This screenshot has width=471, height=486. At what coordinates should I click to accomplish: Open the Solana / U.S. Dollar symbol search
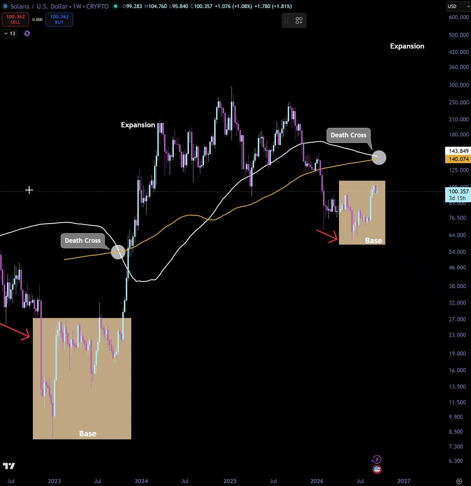(x=39, y=6)
